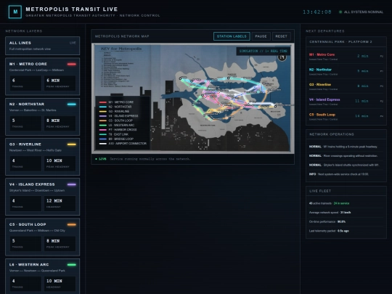Open the M1 Metro Core departure row
392x294 pixels.
pos(346,57)
